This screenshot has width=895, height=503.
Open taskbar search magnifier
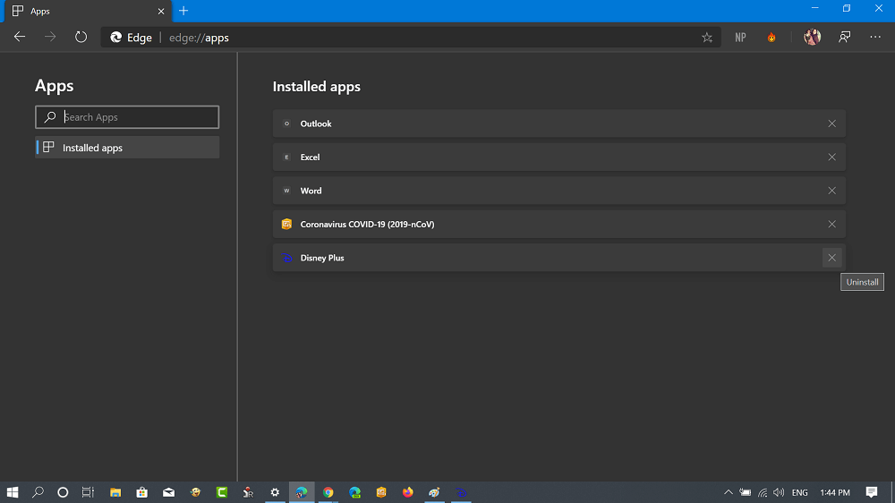38,492
